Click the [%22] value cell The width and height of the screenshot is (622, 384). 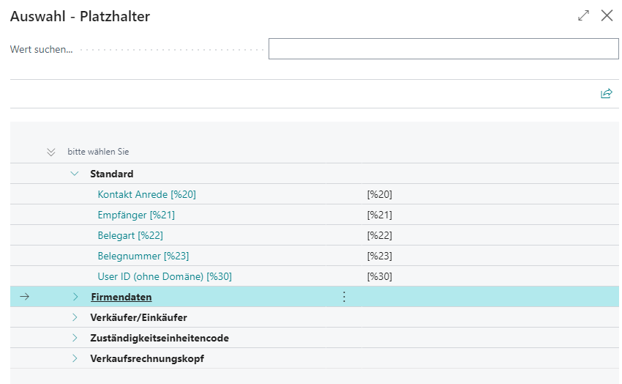379,235
